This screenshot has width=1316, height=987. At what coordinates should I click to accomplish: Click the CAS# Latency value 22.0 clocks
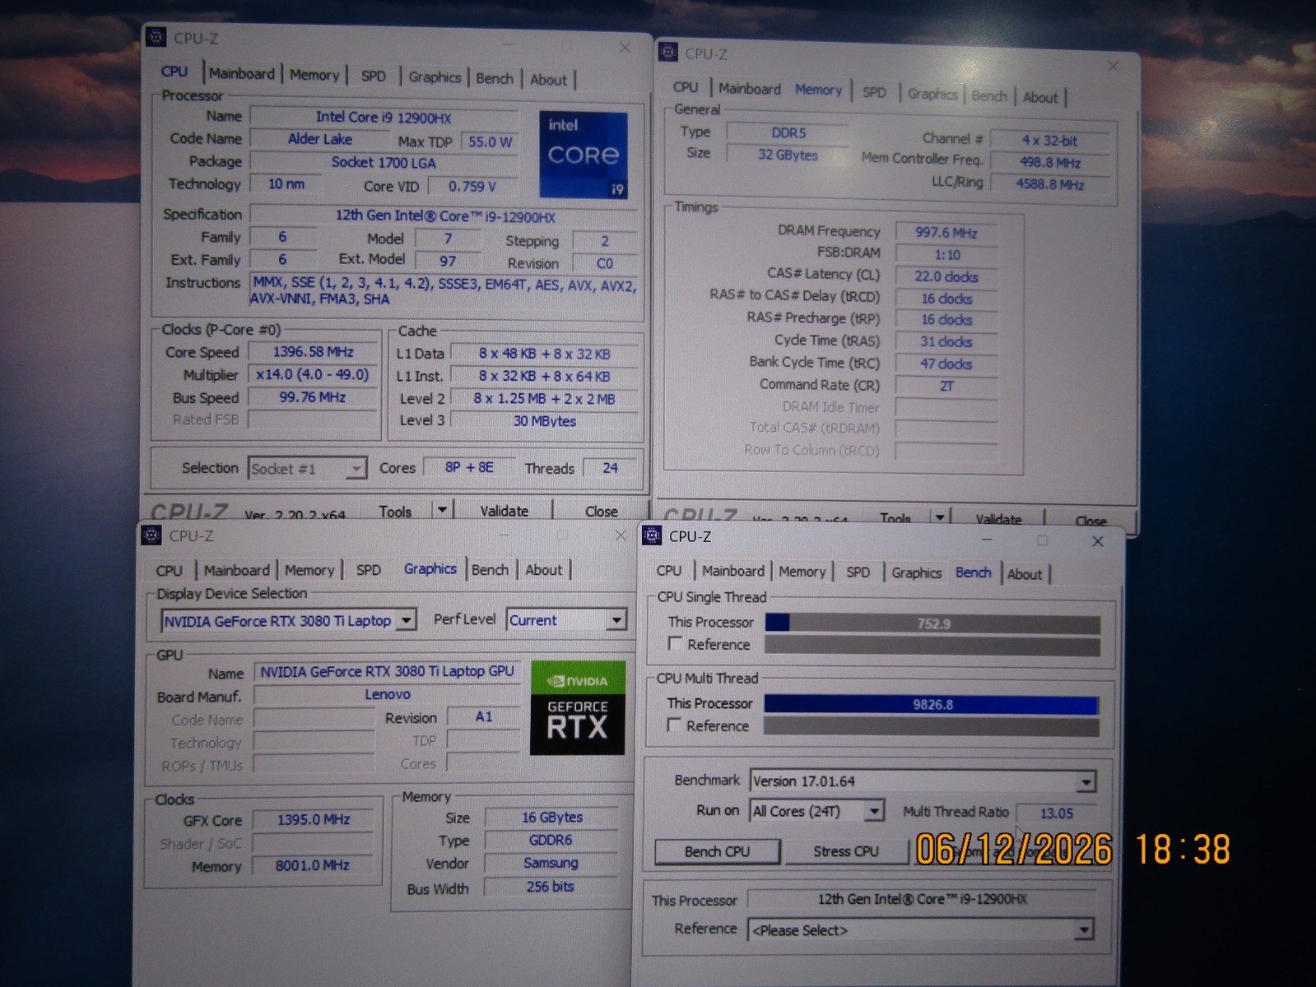(x=946, y=276)
